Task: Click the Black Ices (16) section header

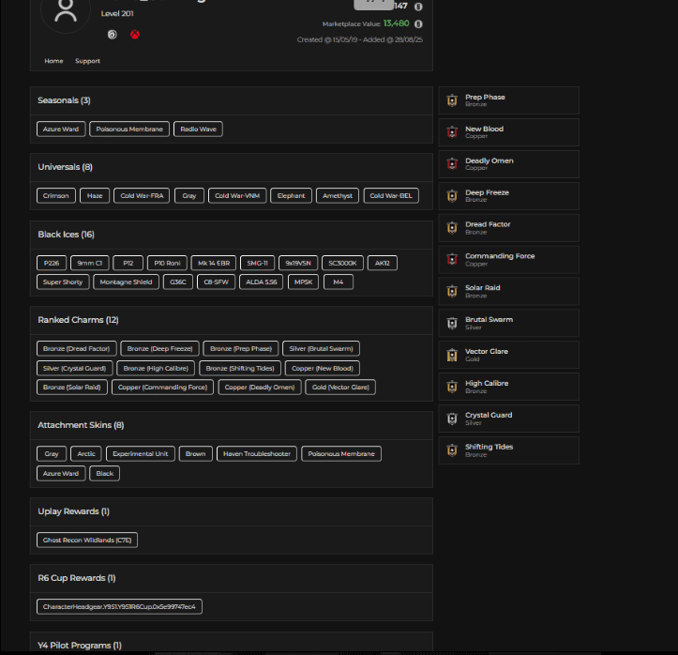Action: click(x=66, y=235)
